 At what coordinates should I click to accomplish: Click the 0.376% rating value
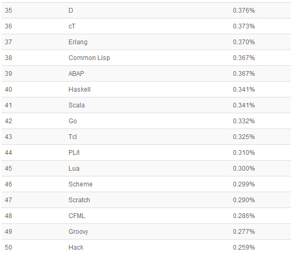click(x=244, y=11)
